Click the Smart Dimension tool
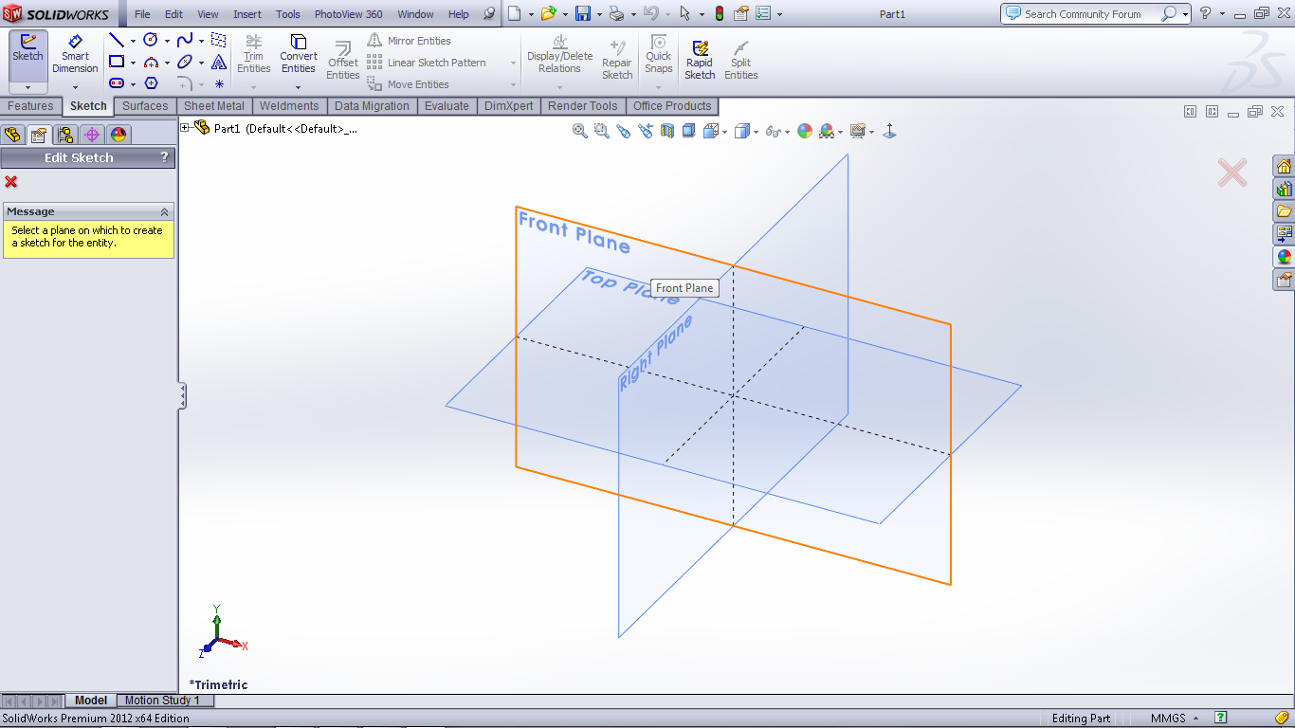The width and height of the screenshot is (1295, 728). point(75,54)
